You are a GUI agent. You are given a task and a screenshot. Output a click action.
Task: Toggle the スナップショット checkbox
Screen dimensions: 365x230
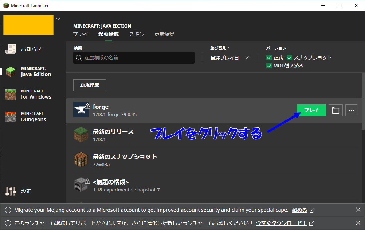pyautogui.click(x=289, y=57)
